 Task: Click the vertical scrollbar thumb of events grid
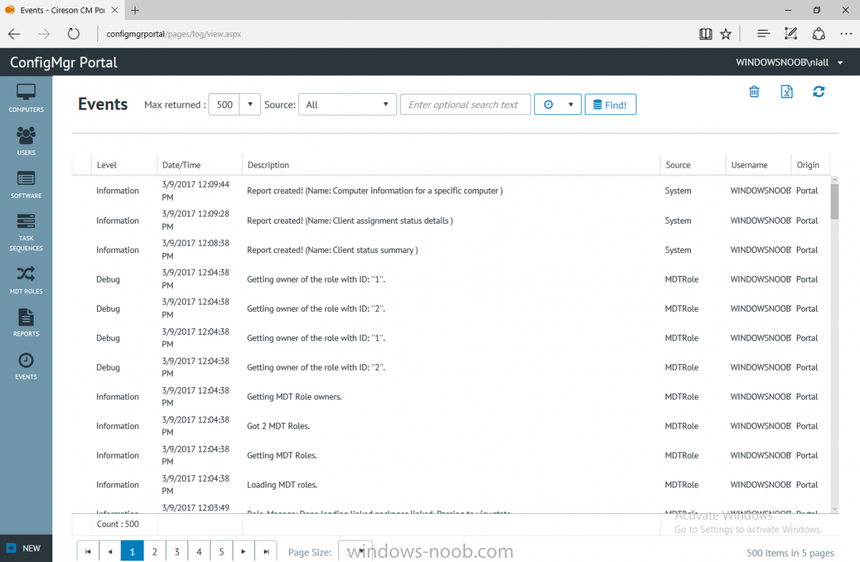[x=834, y=201]
